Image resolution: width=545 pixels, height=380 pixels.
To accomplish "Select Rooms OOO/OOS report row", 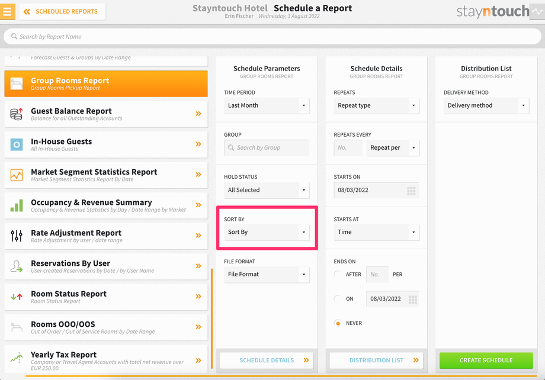I will point(106,327).
